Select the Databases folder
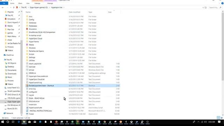224x126 pixels. [33, 26]
